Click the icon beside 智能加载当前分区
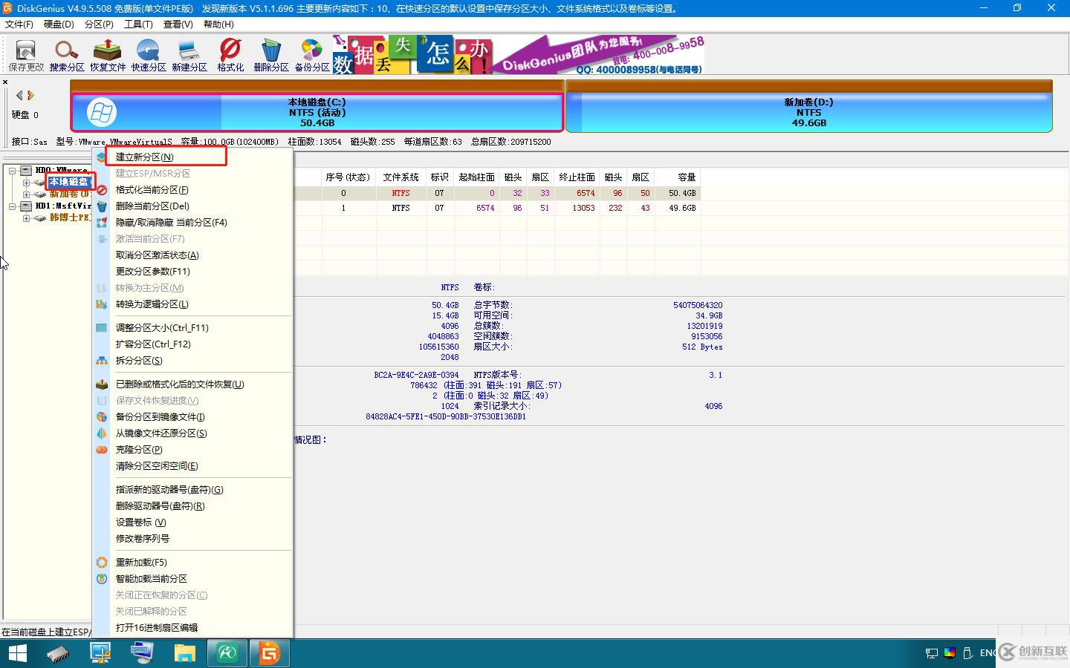The height and width of the screenshot is (668, 1070). pos(102,579)
